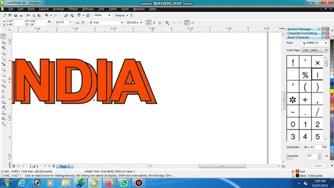Click the yellow palette swatch
334x188 pixels.
(x=332, y=91)
